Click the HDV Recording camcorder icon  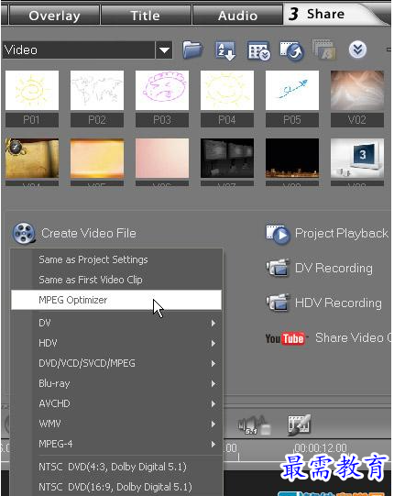pos(278,303)
